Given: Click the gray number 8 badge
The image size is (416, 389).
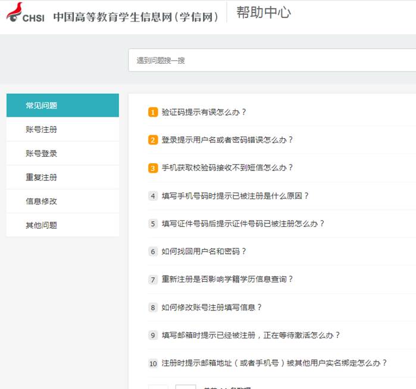Looking at the screenshot, I should [x=153, y=307].
